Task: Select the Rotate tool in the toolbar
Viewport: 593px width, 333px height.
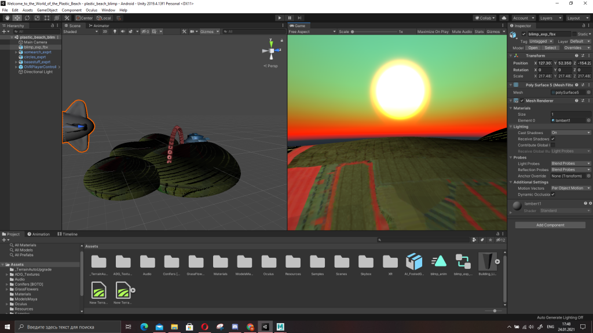Action: (x=27, y=18)
